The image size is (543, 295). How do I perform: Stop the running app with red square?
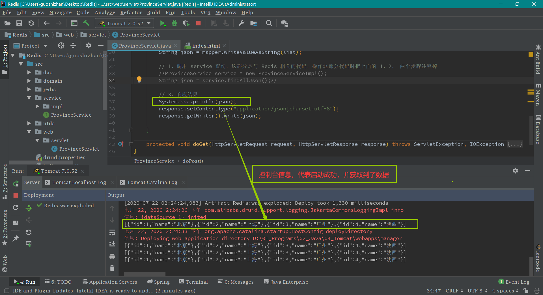[198, 23]
